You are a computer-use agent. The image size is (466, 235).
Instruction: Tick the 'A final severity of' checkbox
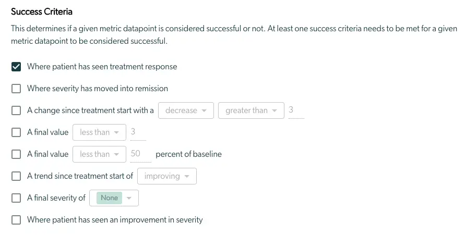click(x=16, y=198)
